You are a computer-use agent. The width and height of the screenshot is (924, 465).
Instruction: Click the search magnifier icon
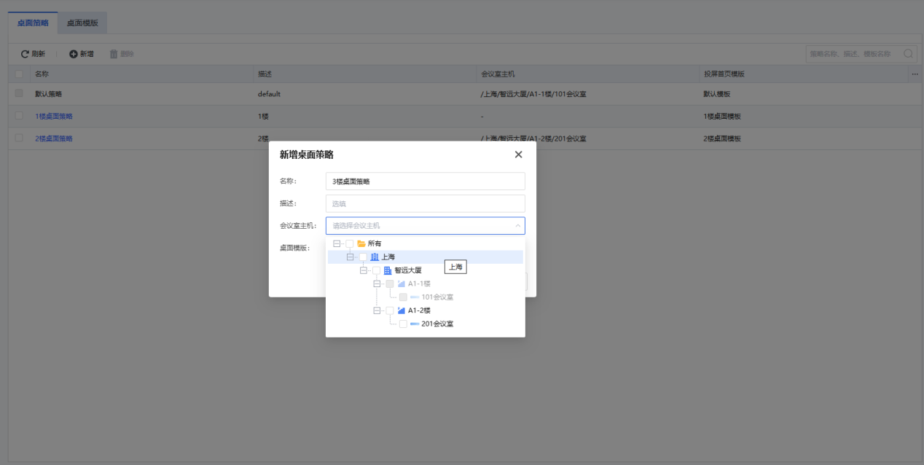[908, 54]
